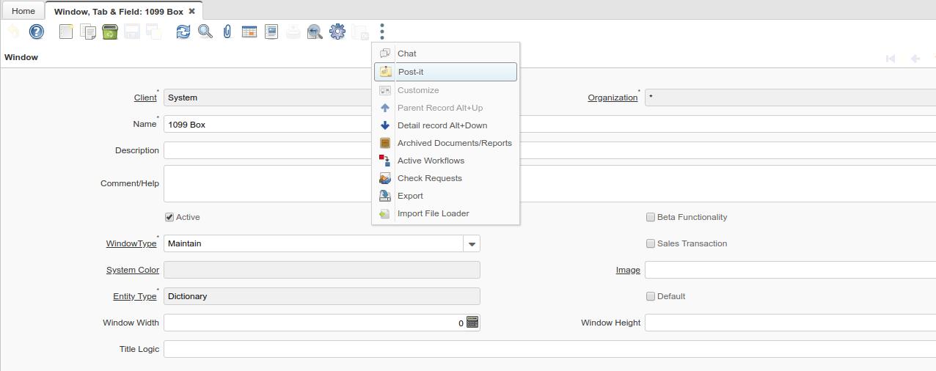Open attachments with the paperclip icon
936x371 pixels.
pyautogui.click(x=227, y=32)
